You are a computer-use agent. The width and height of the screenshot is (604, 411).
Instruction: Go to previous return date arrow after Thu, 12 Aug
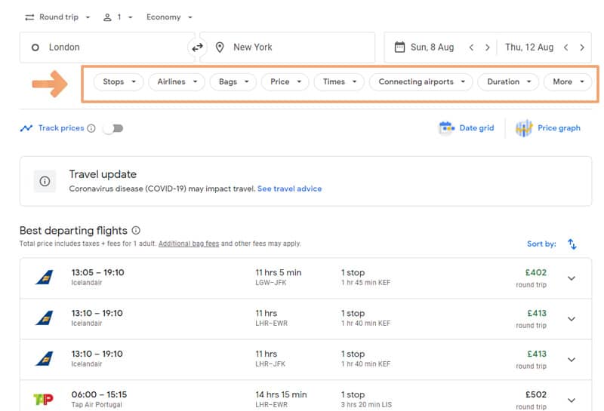pos(565,48)
